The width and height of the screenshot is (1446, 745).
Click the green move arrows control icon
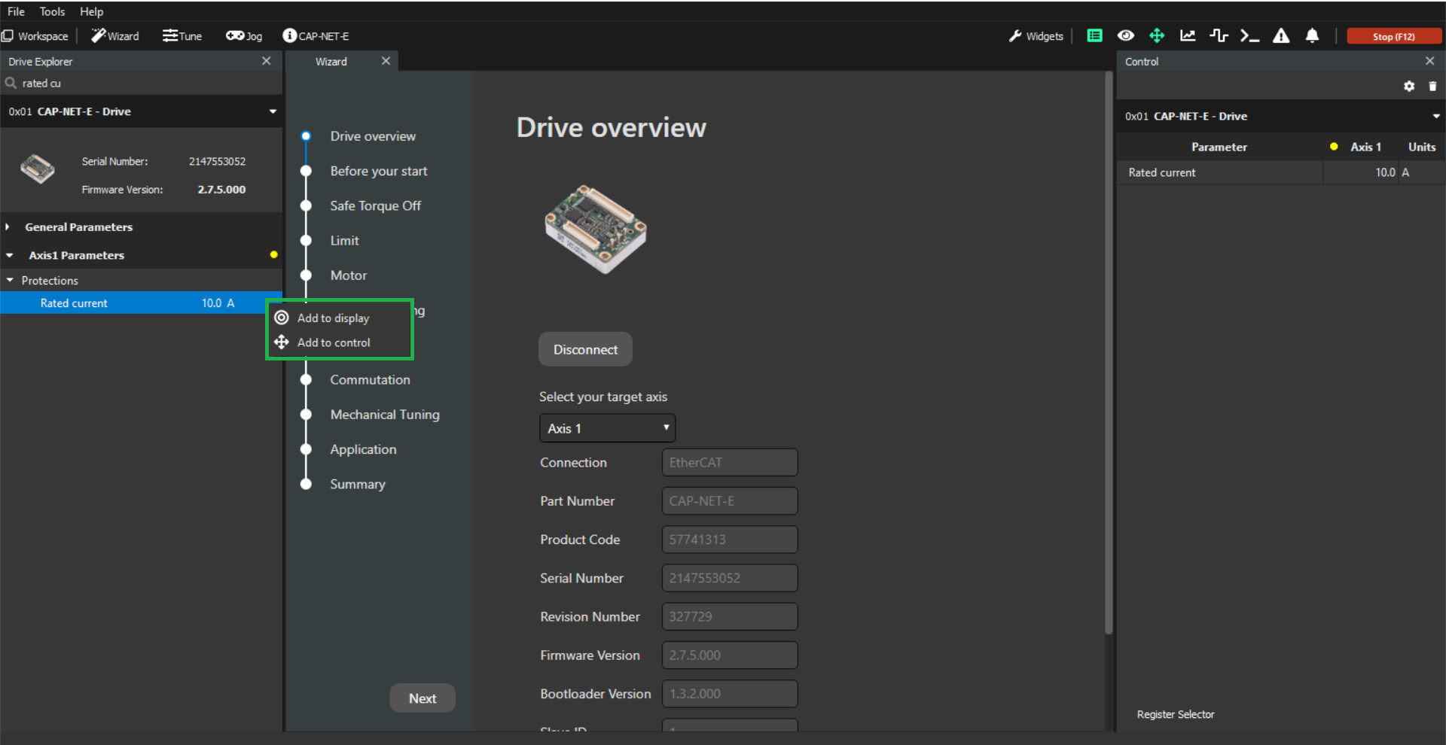(x=1157, y=35)
